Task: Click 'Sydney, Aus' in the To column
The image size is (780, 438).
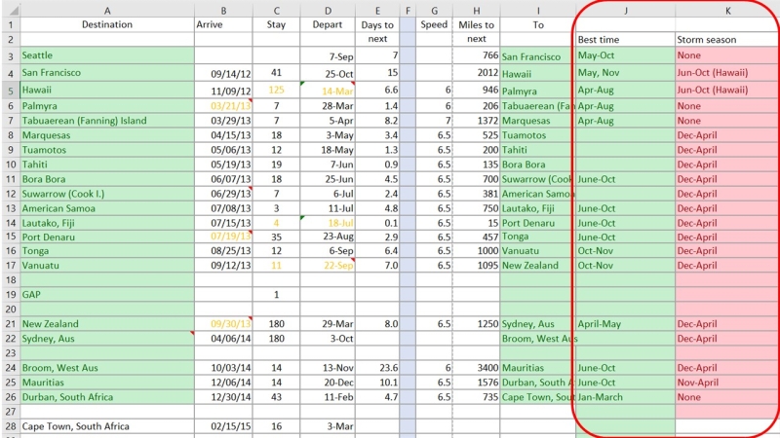Action: pos(538,324)
